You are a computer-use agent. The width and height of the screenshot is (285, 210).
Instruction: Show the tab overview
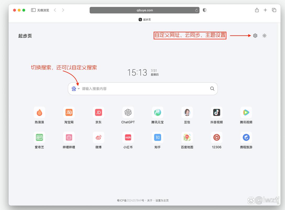pos(274,10)
